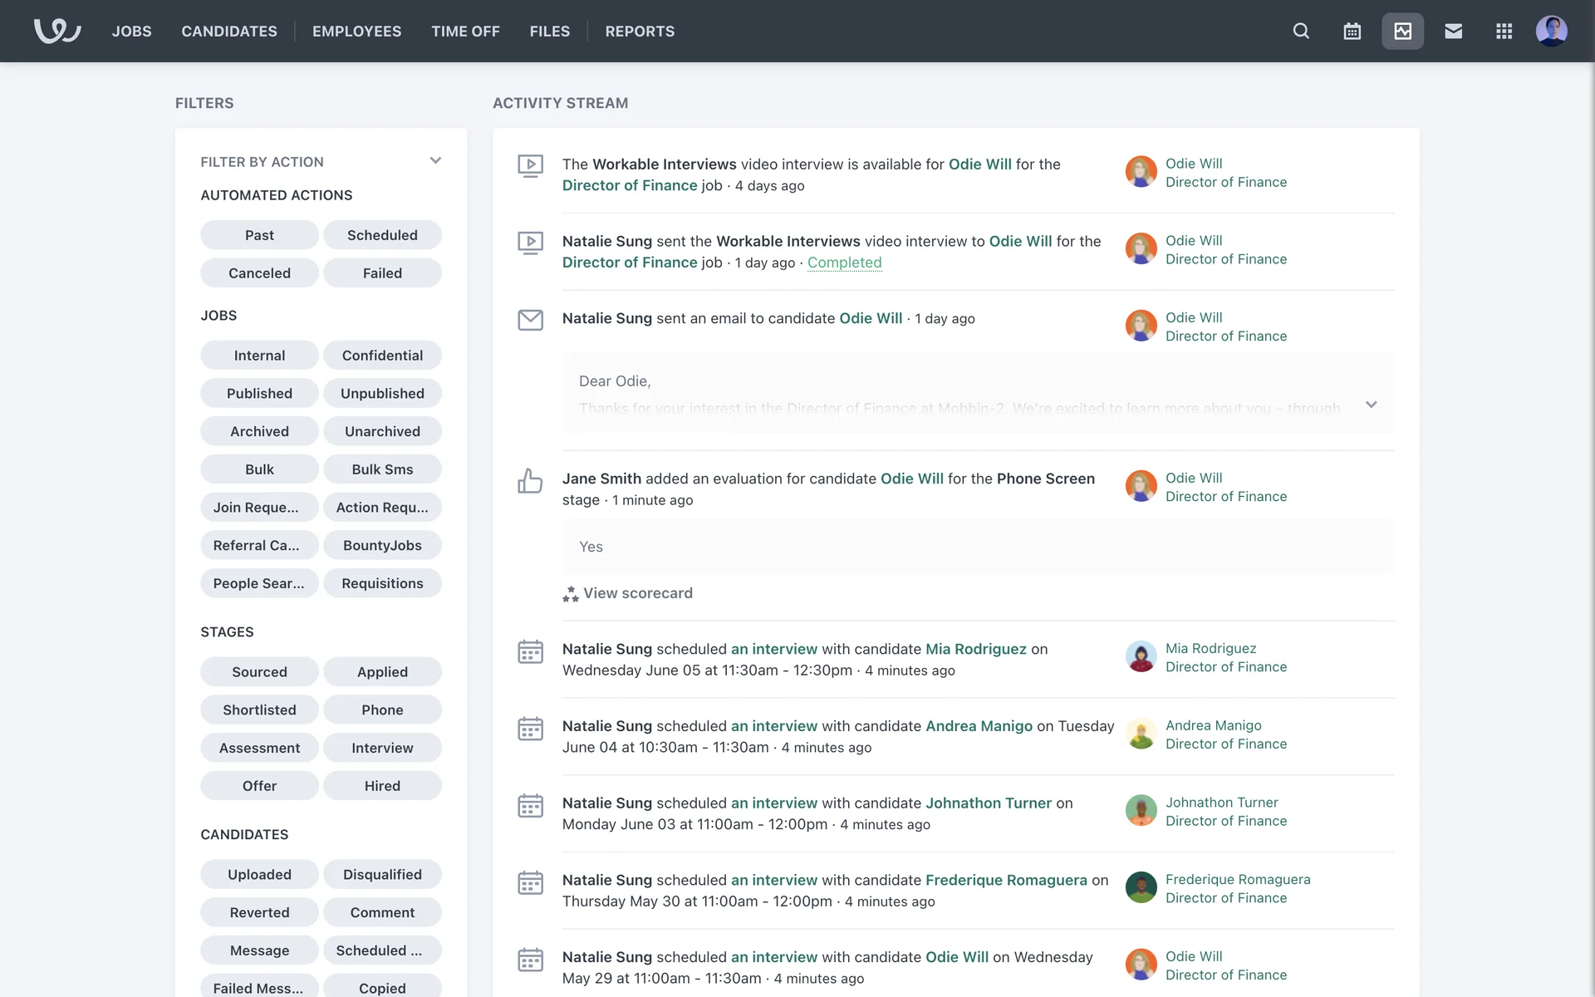Screen dimensions: 1595x997
Task: Click the user profile avatar in header
Action: click(1551, 31)
